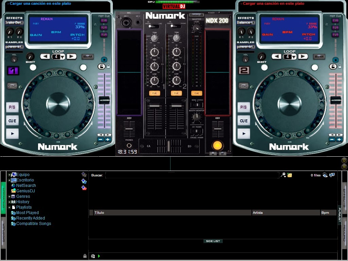Image resolution: width=348 pixels, height=261 pixels.
Task: Open the Recently Added list
Action: point(30,218)
